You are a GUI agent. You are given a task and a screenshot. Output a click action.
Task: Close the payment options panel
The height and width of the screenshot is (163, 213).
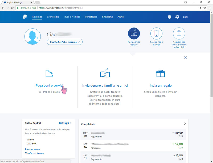coord(185,58)
